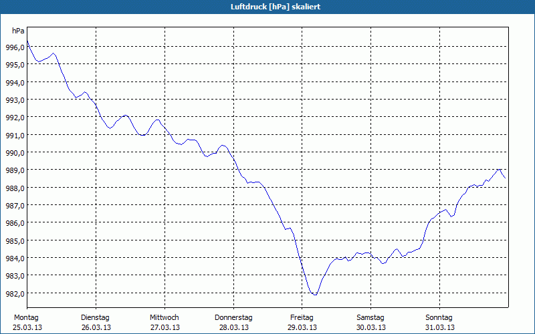Select the 988,0 axis value
The image size is (535, 334).
pyautogui.click(x=15, y=188)
